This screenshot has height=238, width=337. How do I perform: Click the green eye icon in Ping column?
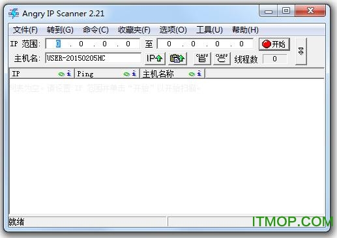pyautogui.click(x=126, y=74)
